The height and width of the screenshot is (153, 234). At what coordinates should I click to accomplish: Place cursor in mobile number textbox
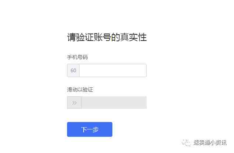(113, 70)
